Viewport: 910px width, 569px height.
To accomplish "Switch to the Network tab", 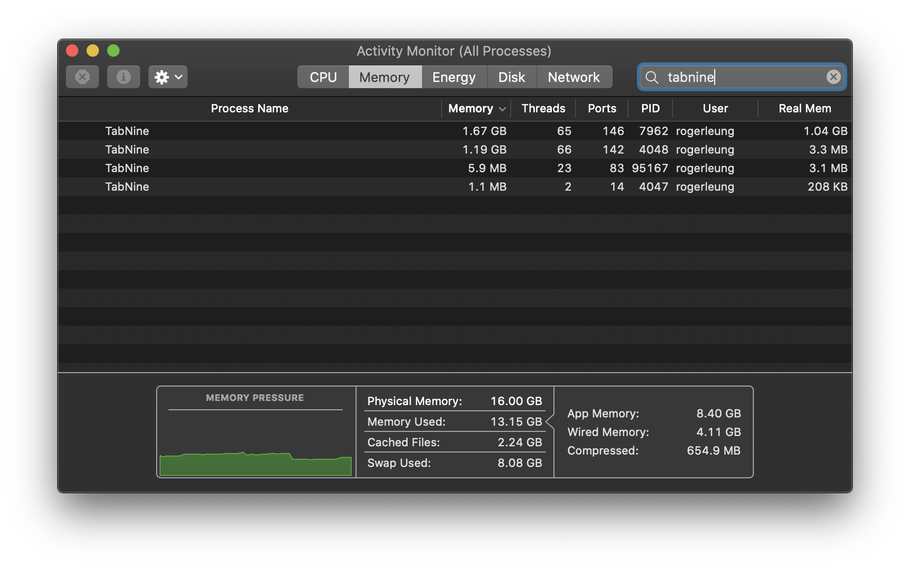I will (x=574, y=77).
